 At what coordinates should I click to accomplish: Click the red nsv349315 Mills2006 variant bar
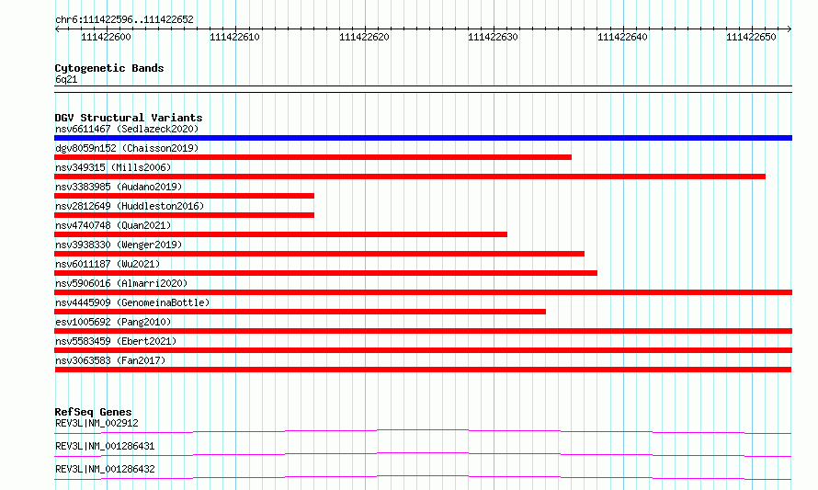[x=410, y=177]
